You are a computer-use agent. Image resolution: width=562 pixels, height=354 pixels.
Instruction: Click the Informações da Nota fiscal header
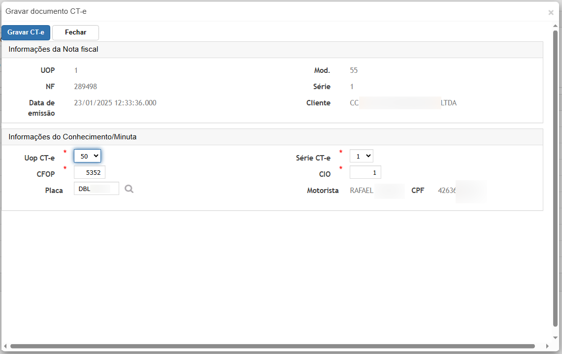[53, 49]
